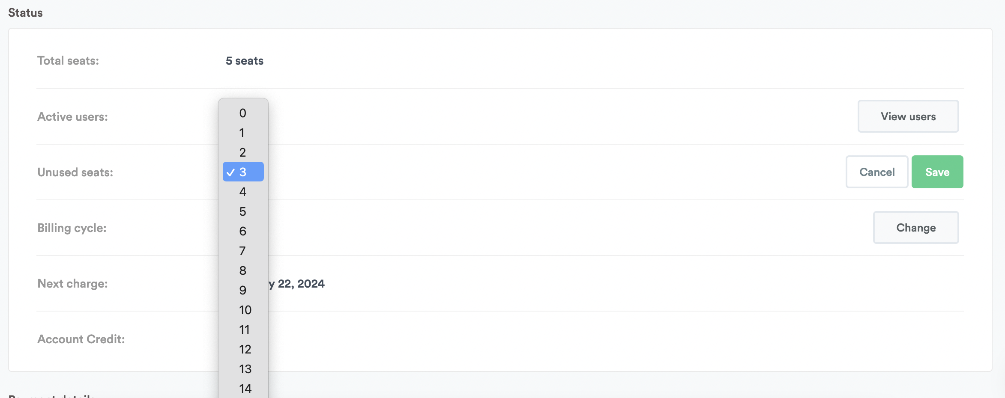Pick 2 in the open dropdown

(243, 152)
